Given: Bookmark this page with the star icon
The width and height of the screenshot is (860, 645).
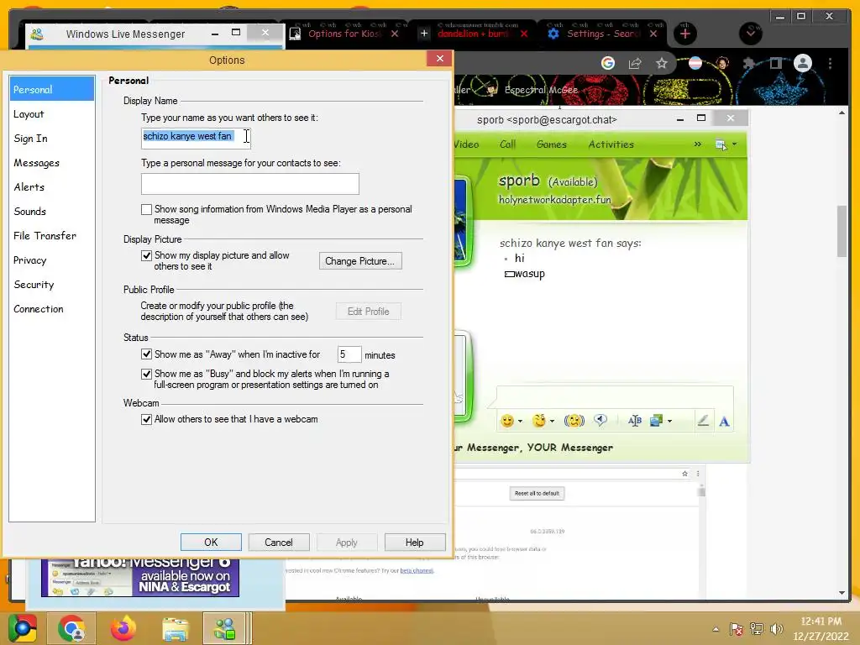Looking at the screenshot, I should click(662, 63).
